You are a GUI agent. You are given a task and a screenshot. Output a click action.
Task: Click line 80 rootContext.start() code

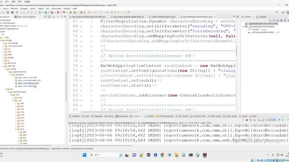pyautogui.click(x=126, y=85)
